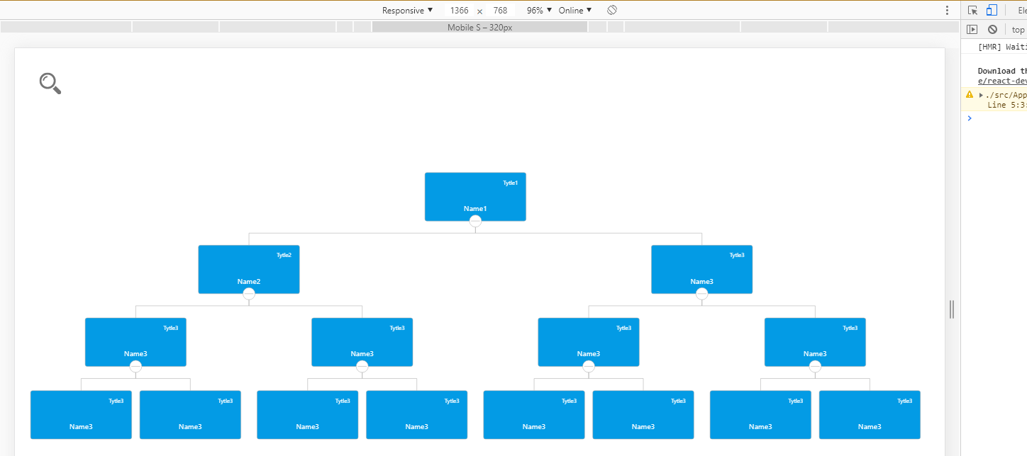Select the inspect element tool in DevTools
Image resolution: width=1027 pixels, height=456 pixels.
pyautogui.click(x=972, y=10)
